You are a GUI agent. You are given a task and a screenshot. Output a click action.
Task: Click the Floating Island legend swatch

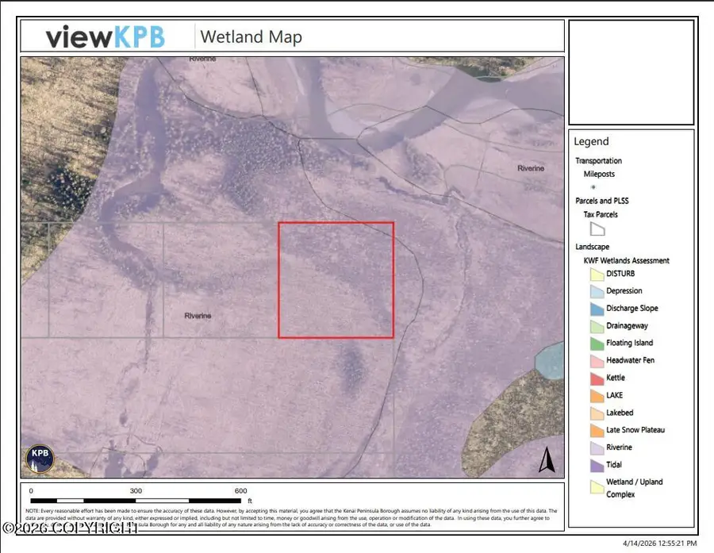pos(597,344)
